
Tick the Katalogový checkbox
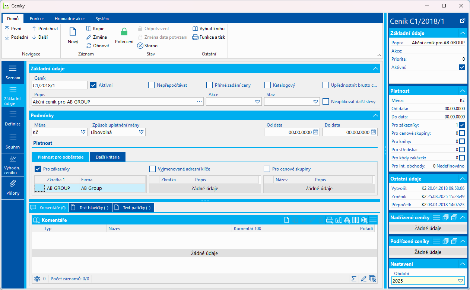[267, 85]
